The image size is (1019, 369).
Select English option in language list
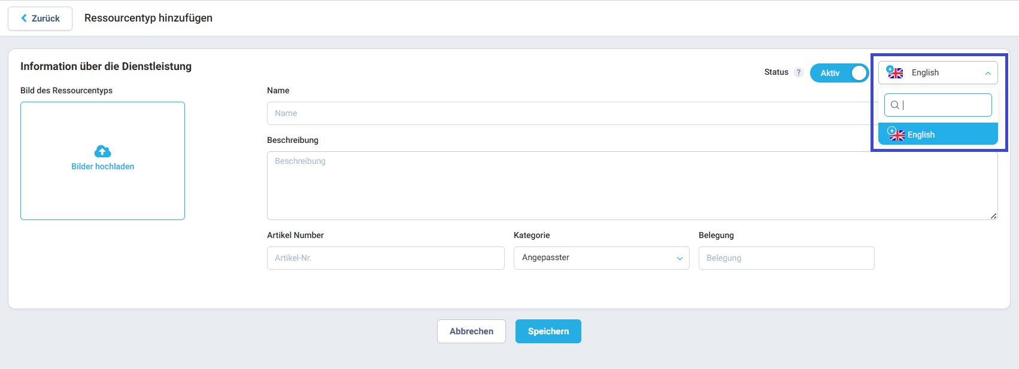tap(938, 135)
